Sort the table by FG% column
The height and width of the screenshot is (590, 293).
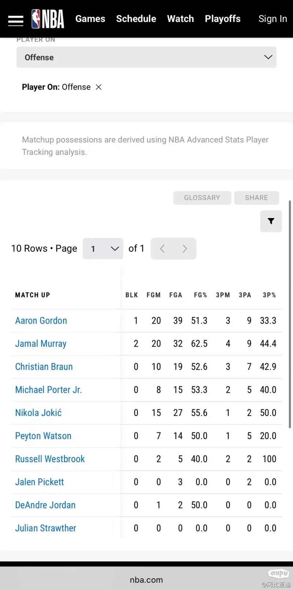200,295
